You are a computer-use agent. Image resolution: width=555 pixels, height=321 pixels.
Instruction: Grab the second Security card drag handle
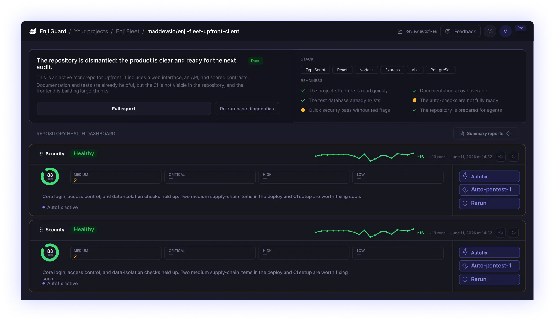[41, 230]
